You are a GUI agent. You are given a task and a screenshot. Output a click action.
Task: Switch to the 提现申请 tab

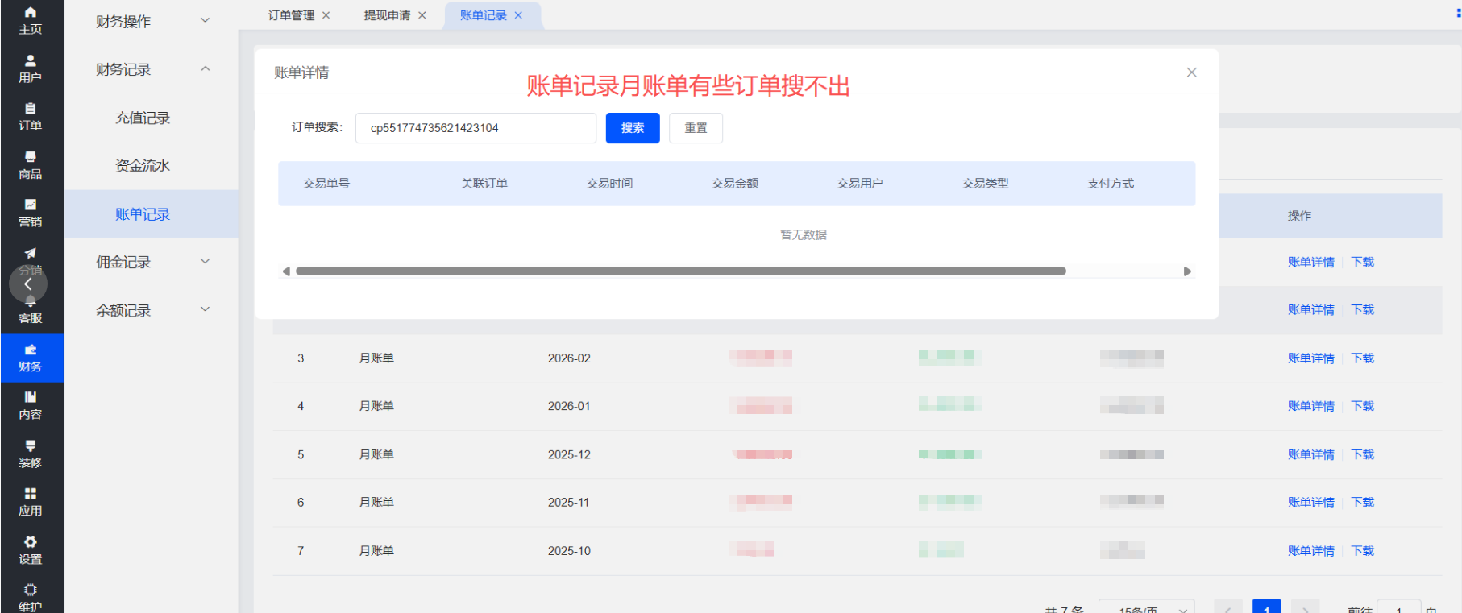(x=387, y=15)
